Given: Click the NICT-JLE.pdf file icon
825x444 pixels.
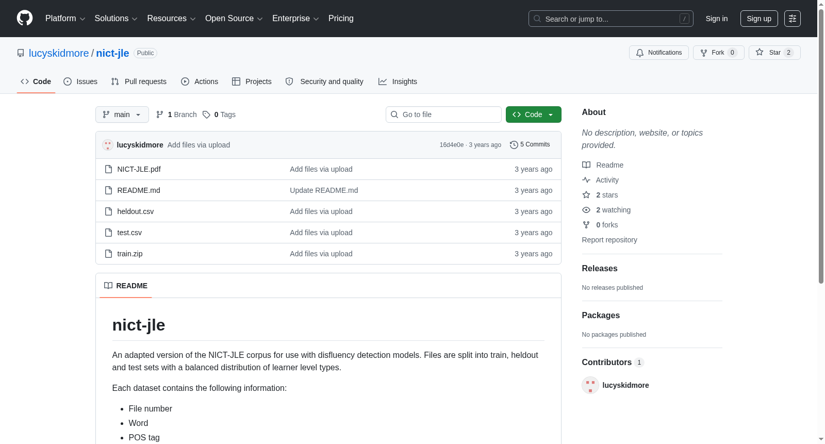Looking at the screenshot, I should [108, 169].
